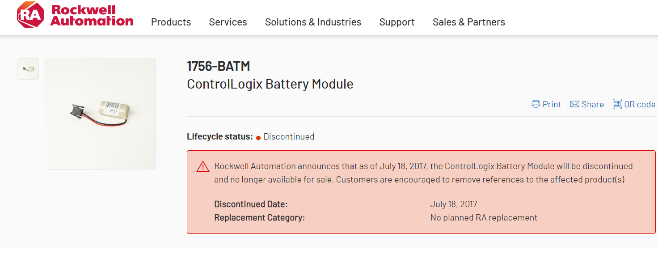Image resolution: width=658 pixels, height=263 pixels.
Task: Expand Solutions & Industries navigation
Action: tap(313, 22)
